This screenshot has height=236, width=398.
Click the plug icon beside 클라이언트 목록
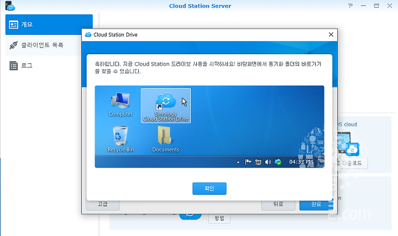[x=13, y=45]
